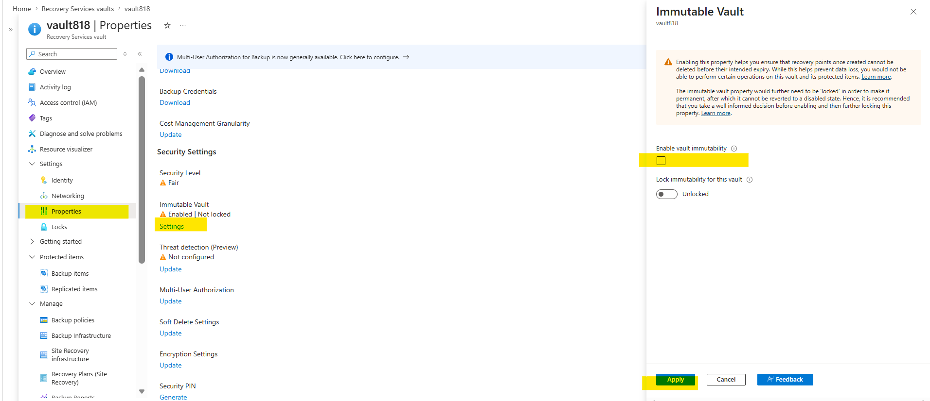Click the Resource visualizer icon

click(x=32, y=149)
